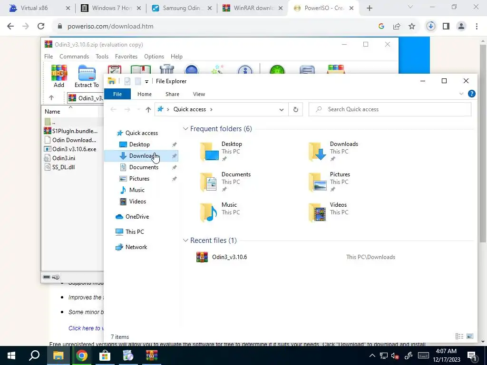Image resolution: width=487 pixels, height=365 pixels.
Task: Select Odin Download text file in WinRAR
Action: tap(71, 140)
